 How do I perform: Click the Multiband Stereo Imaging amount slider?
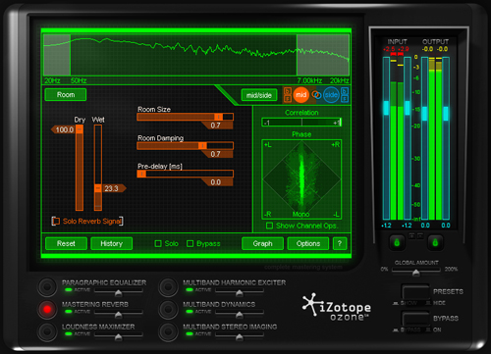tap(240, 335)
